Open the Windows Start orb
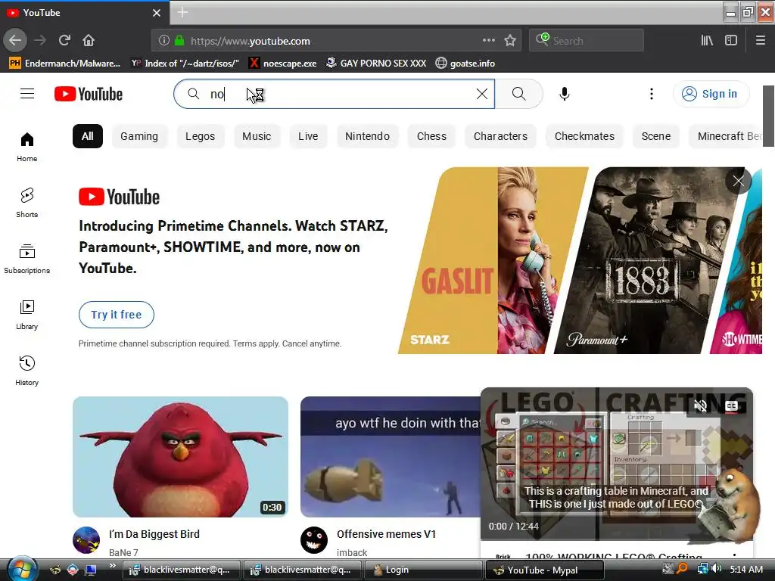 22,569
